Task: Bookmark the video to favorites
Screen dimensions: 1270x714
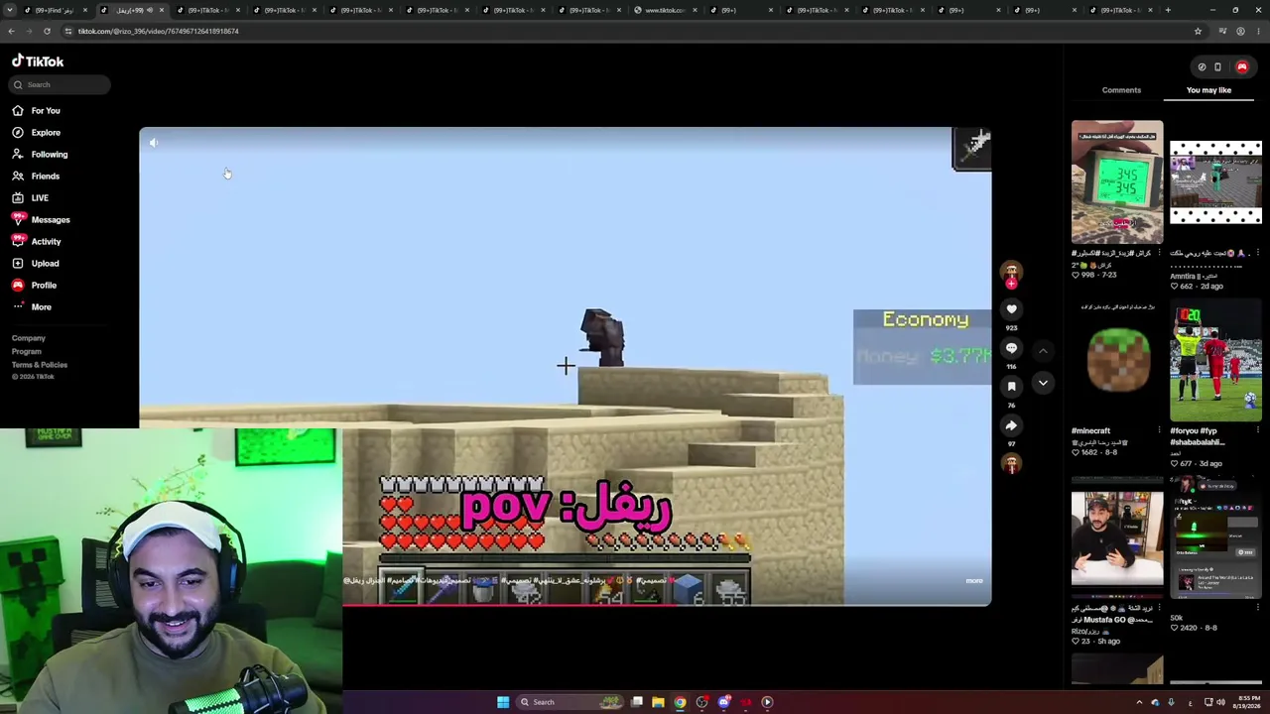Action: coord(1011,387)
